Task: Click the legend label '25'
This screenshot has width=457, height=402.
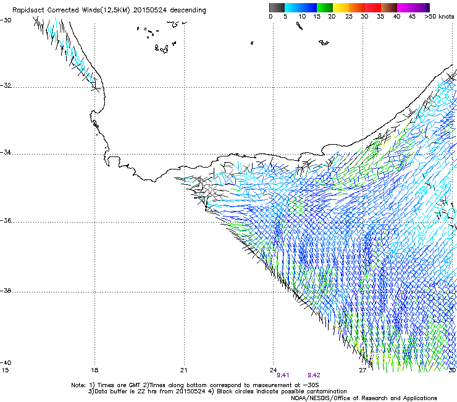Action: coord(349,17)
